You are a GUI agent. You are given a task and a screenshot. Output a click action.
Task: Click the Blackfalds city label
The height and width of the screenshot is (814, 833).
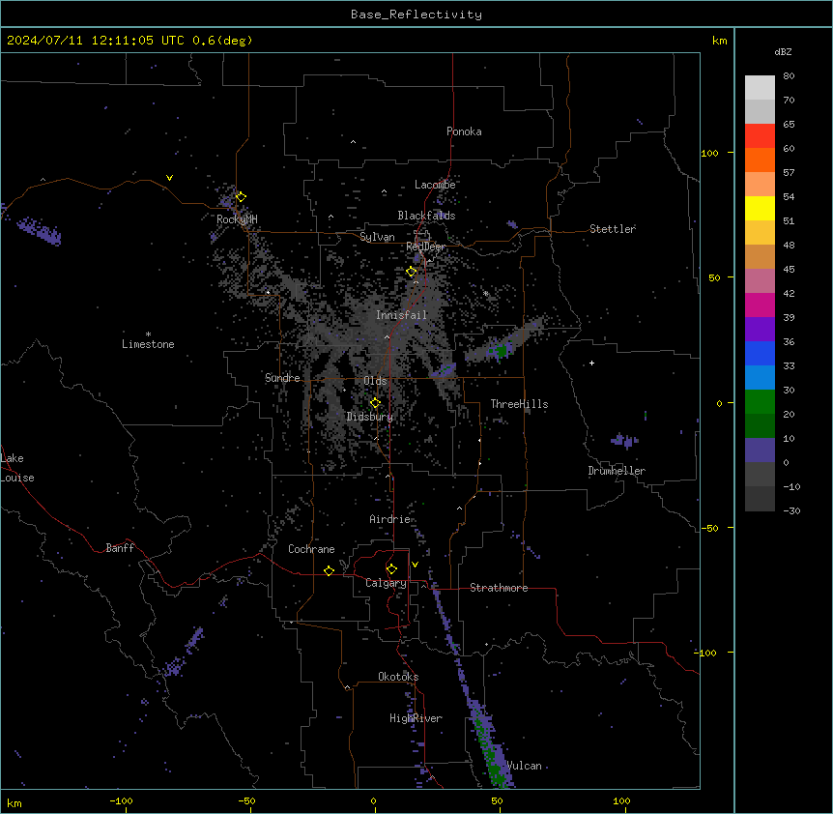point(426,216)
